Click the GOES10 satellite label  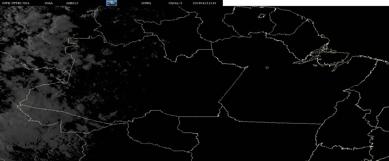coord(72,3)
